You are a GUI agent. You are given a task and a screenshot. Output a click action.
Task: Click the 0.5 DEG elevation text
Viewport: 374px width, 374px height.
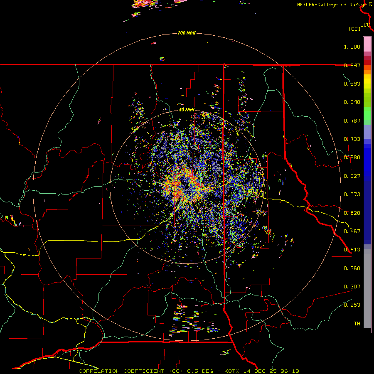(x=201, y=371)
